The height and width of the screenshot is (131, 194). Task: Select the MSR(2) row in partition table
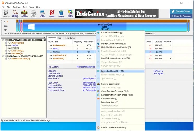(x=110, y=52)
